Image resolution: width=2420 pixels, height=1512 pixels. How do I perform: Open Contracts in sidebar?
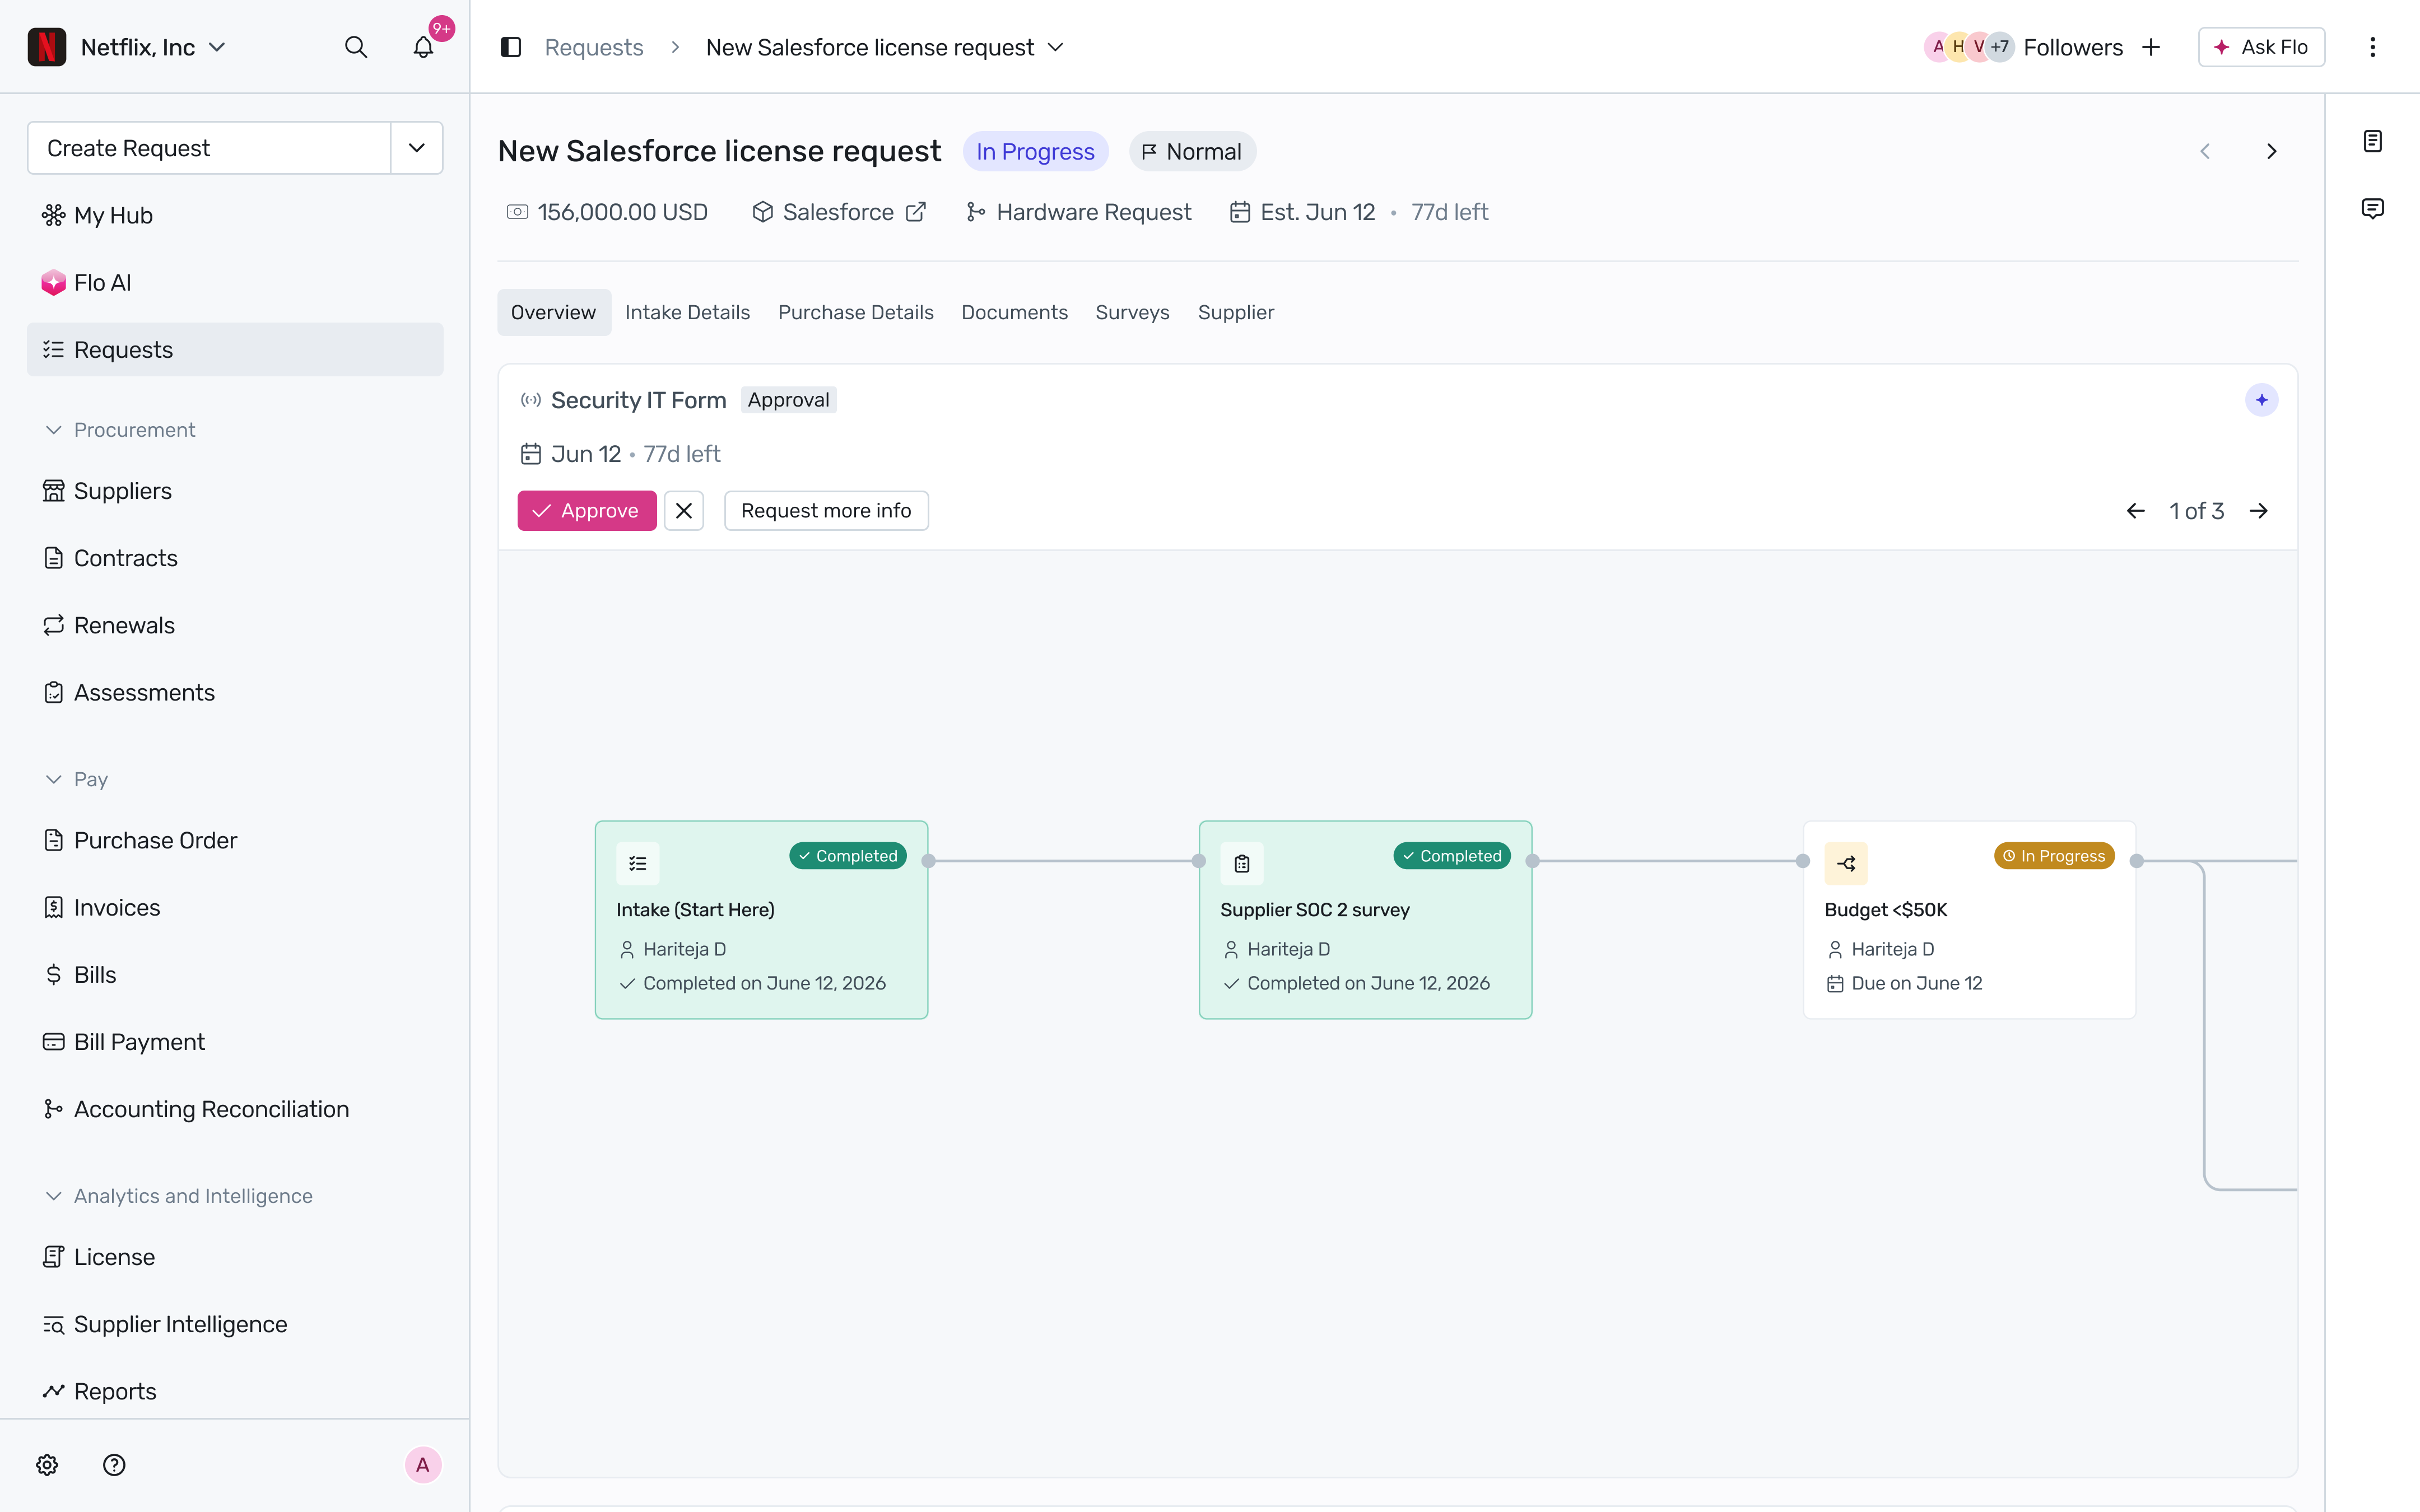[x=235, y=558]
